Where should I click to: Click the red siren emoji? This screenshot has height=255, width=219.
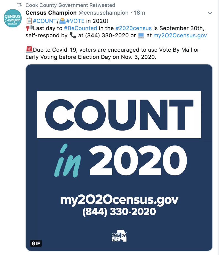(x=29, y=50)
